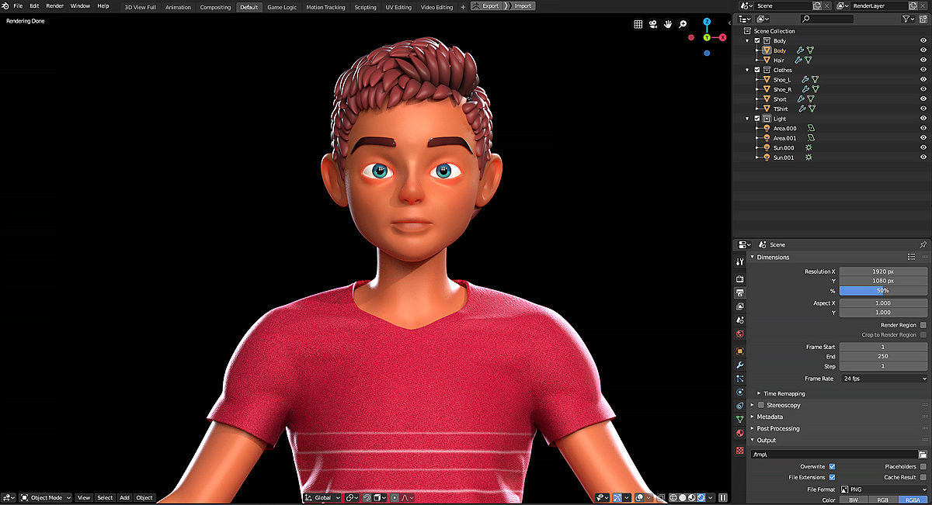Open the Object properties orange square icon

coord(740,351)
